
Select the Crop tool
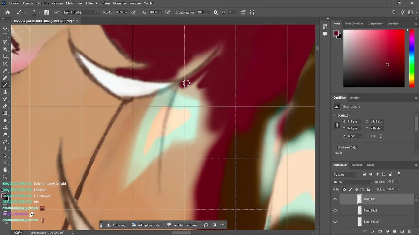tap(5, 56)
